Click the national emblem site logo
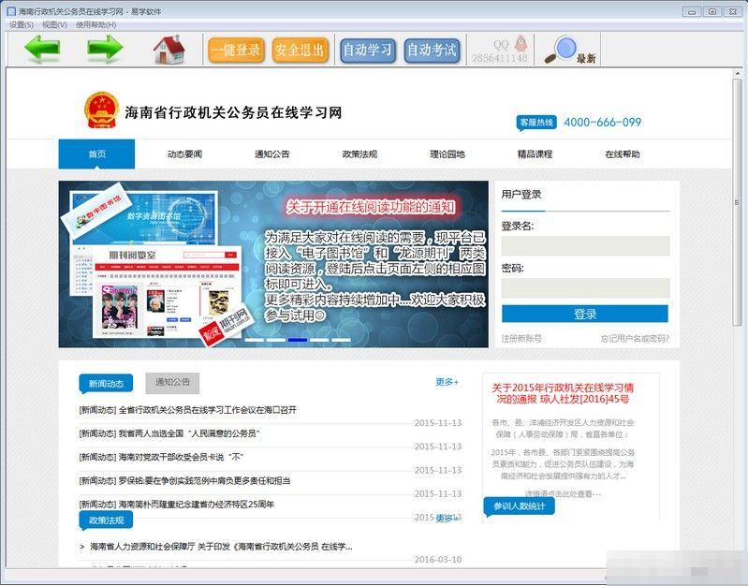The width and height of the screenshot is (748, 586). pos(99,111)
